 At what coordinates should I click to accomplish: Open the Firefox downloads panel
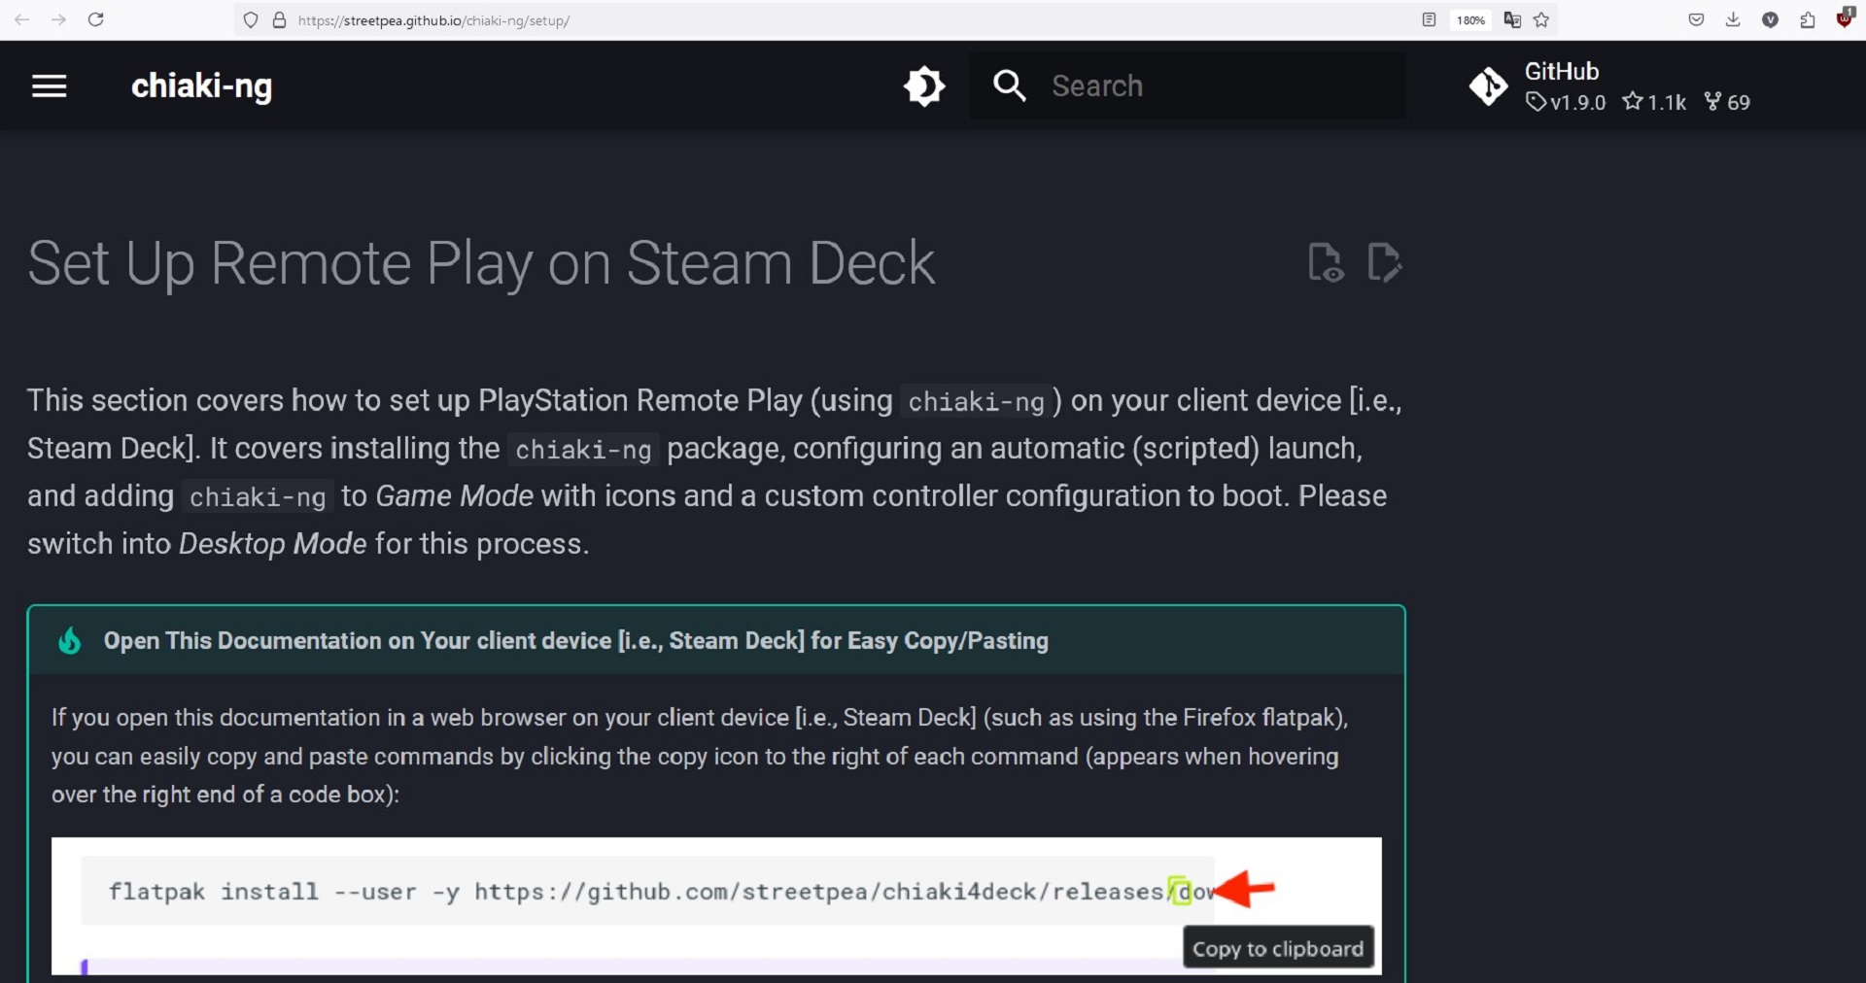[1733, 19]
